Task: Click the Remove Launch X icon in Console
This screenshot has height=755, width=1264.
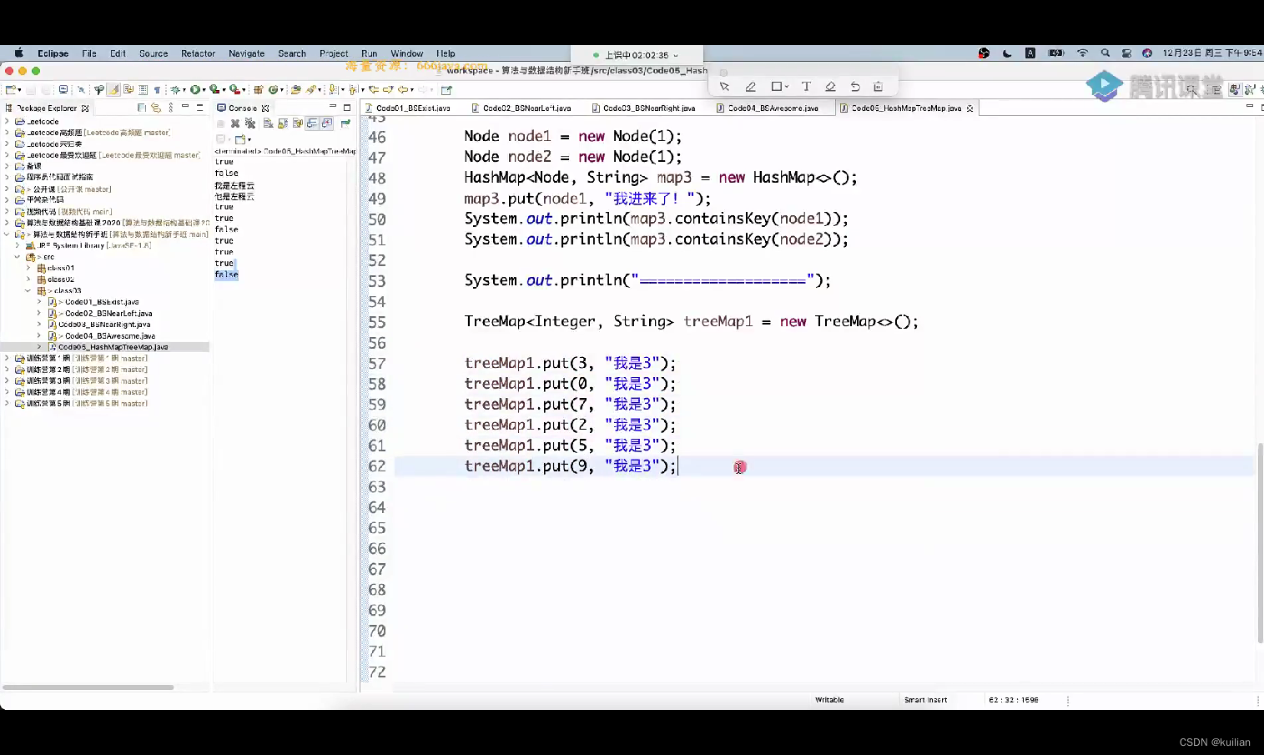Action: 235,123
